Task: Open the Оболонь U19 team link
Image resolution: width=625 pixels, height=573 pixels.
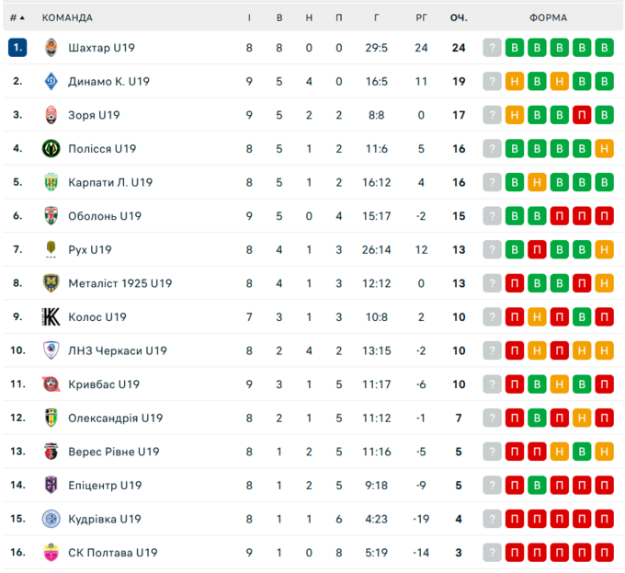Action: (105, 216)
